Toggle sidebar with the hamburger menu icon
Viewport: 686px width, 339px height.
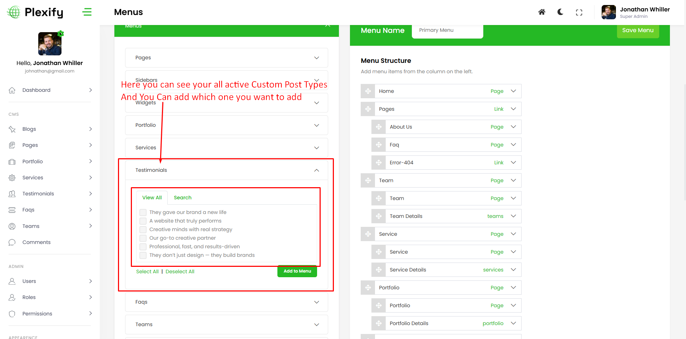(87, 12)
